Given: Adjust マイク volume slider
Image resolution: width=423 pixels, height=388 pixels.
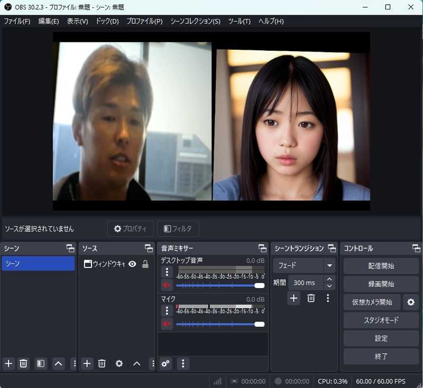Looking at the screenshot, I should pyautogui.click(x=220, y=324).
